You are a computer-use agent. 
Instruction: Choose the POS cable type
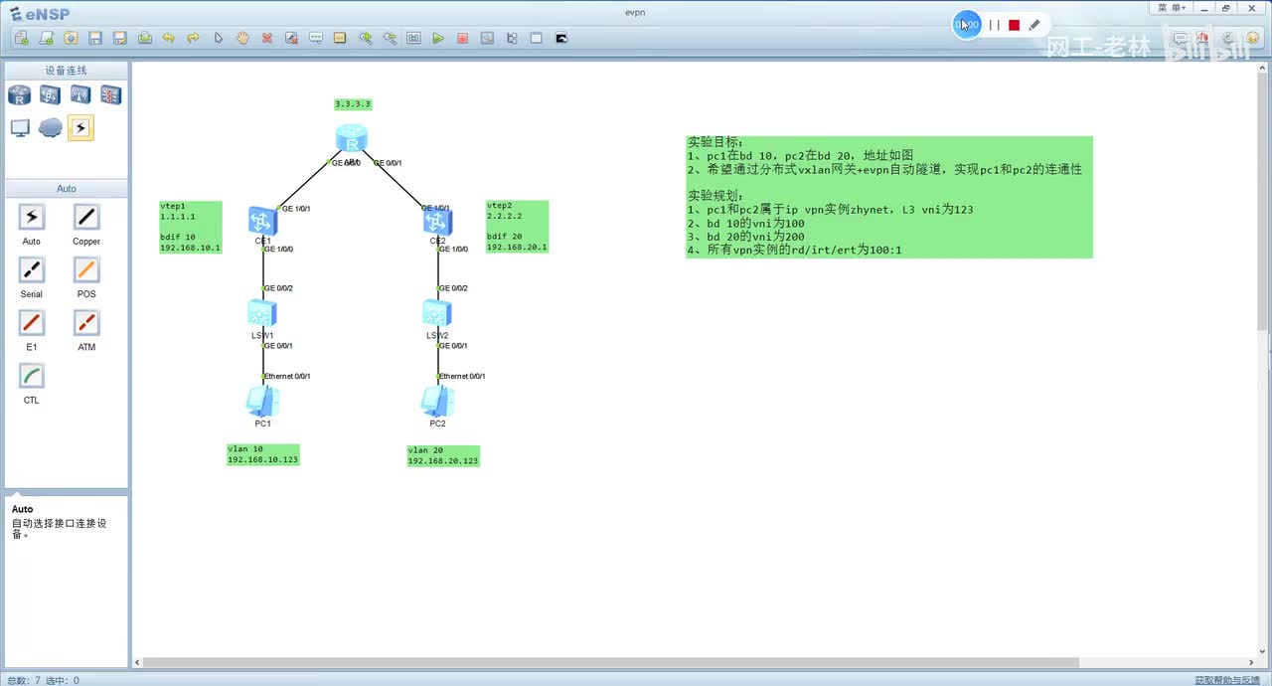click(86, 269)
